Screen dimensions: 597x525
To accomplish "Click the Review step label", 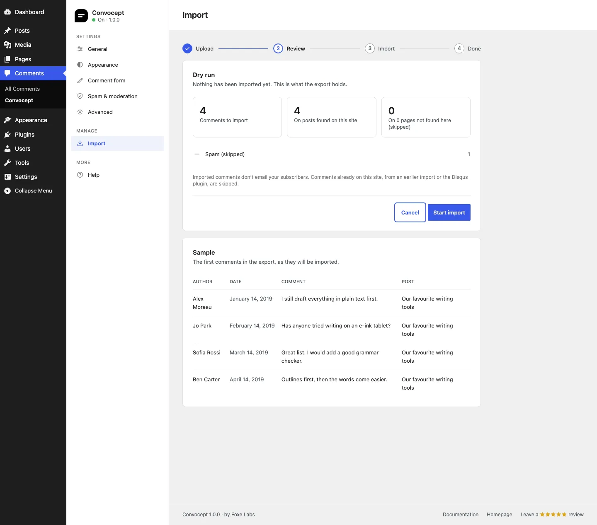I will tap(296, 48).
